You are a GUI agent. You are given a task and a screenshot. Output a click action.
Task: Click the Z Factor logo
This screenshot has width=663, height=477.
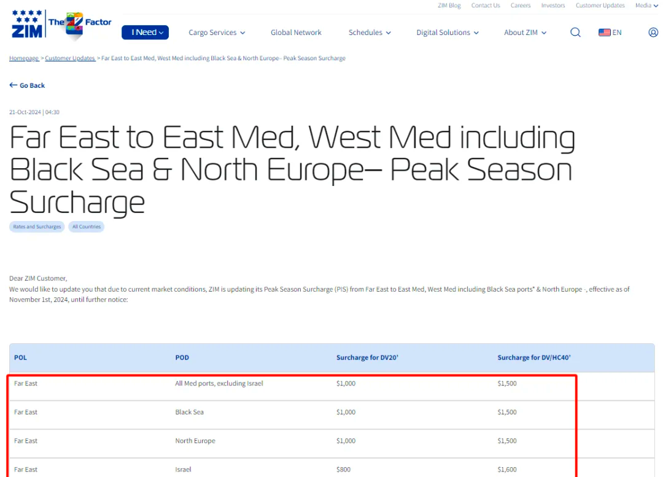80,25
